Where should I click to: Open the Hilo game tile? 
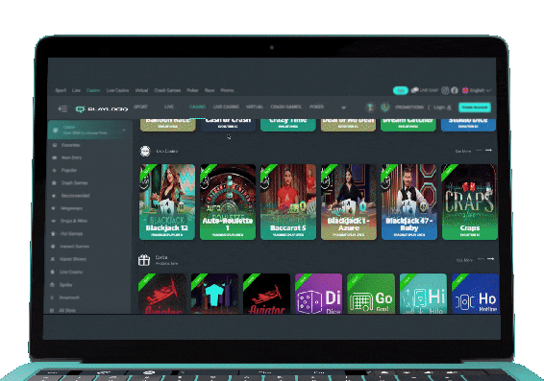pyautogui.click(x=423, y=294)
